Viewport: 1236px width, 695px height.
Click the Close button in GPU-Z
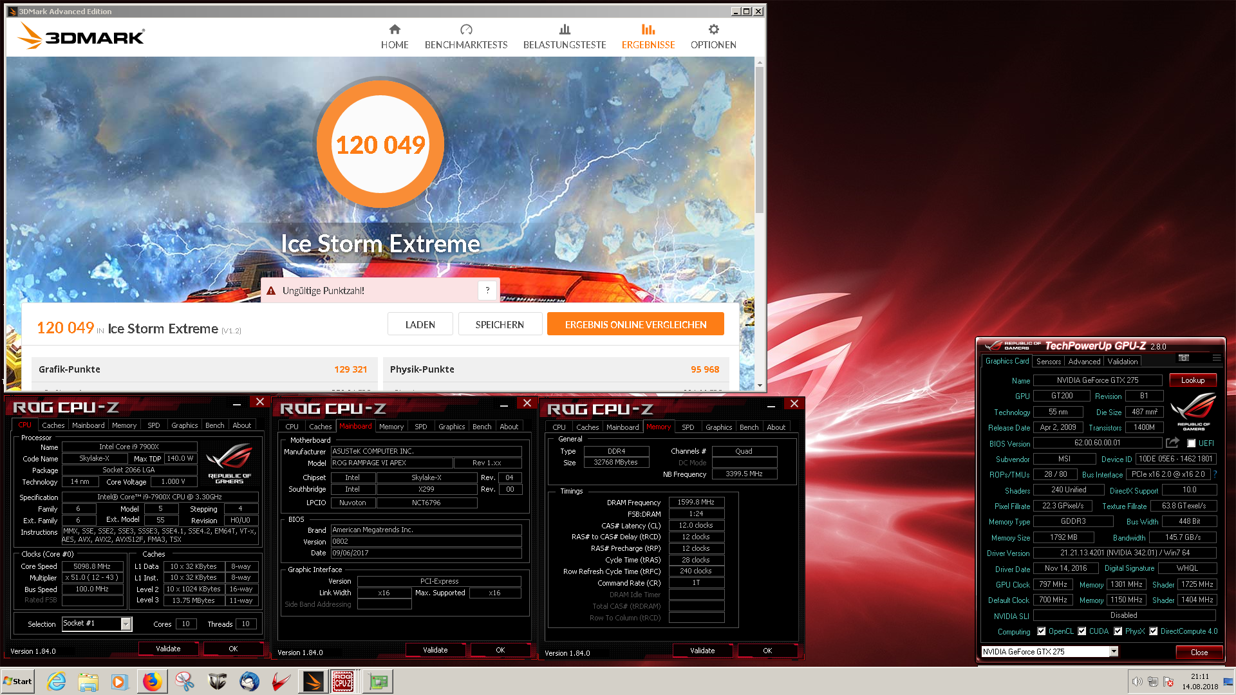[x=1199, y=652]
